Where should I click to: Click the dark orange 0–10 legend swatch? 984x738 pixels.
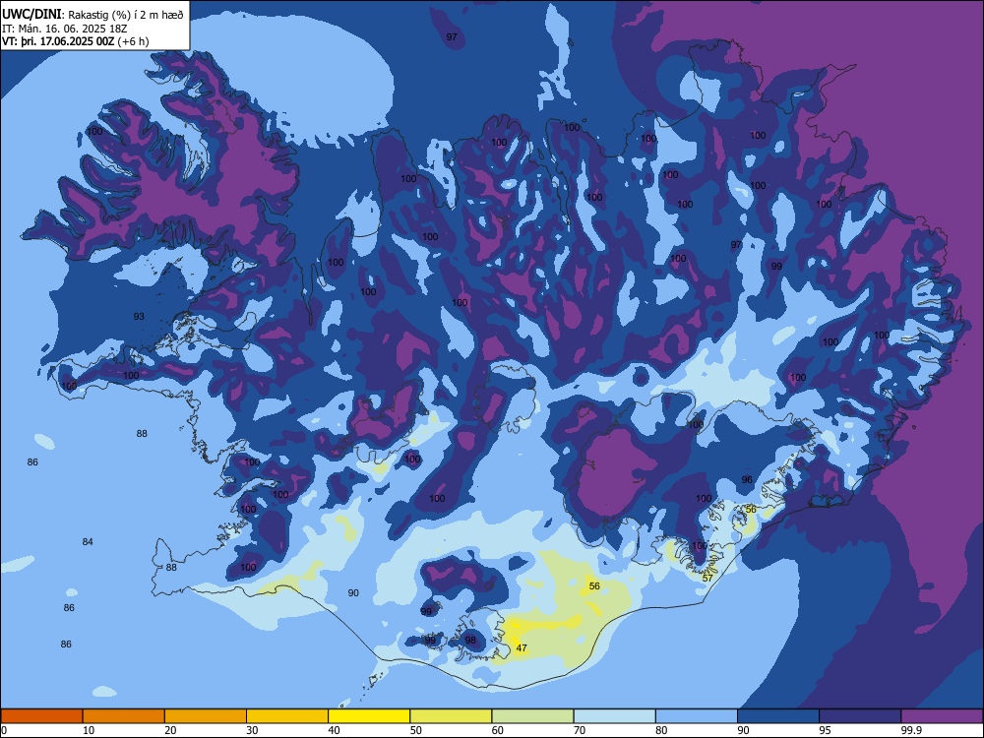click(41, 716)
